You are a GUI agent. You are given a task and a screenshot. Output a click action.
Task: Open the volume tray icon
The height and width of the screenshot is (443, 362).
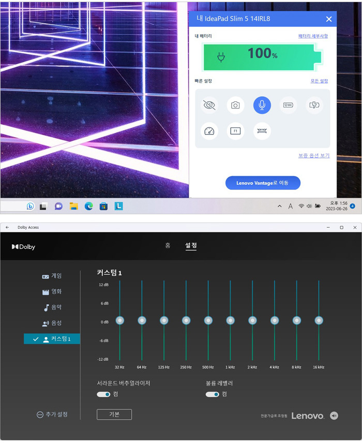(x=309, y=206)
